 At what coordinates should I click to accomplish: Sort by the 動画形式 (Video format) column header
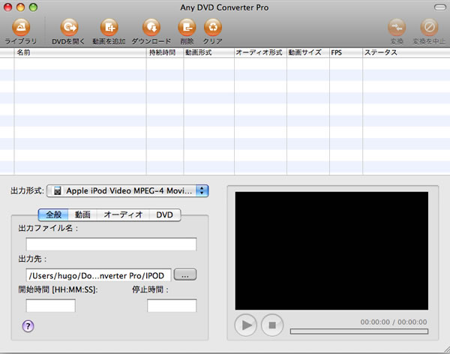click(x=209, y=52)
